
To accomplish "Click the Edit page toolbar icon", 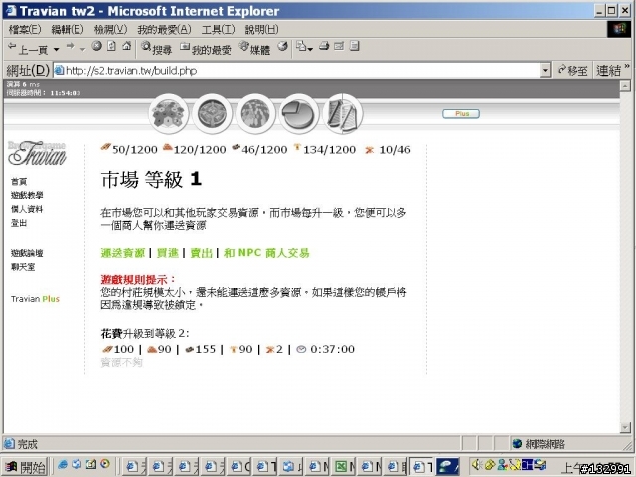I will 339,46.
